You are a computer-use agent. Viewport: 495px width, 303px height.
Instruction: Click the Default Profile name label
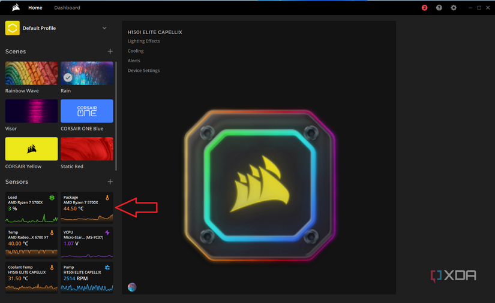39,28
